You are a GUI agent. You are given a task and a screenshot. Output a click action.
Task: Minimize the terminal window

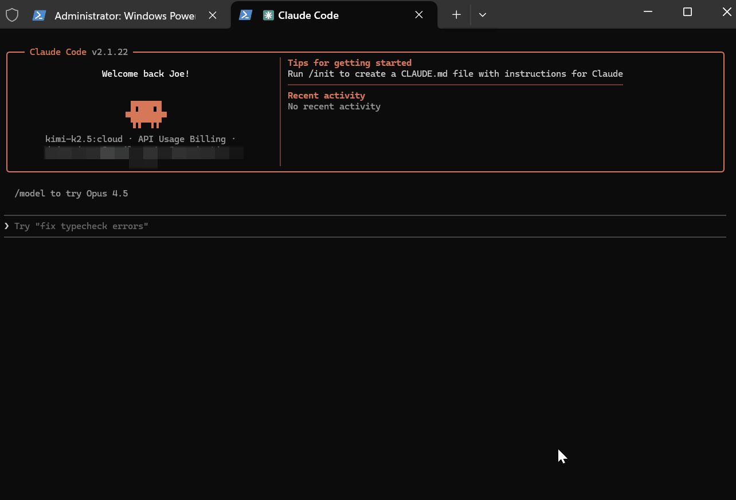tap(648, 12)
